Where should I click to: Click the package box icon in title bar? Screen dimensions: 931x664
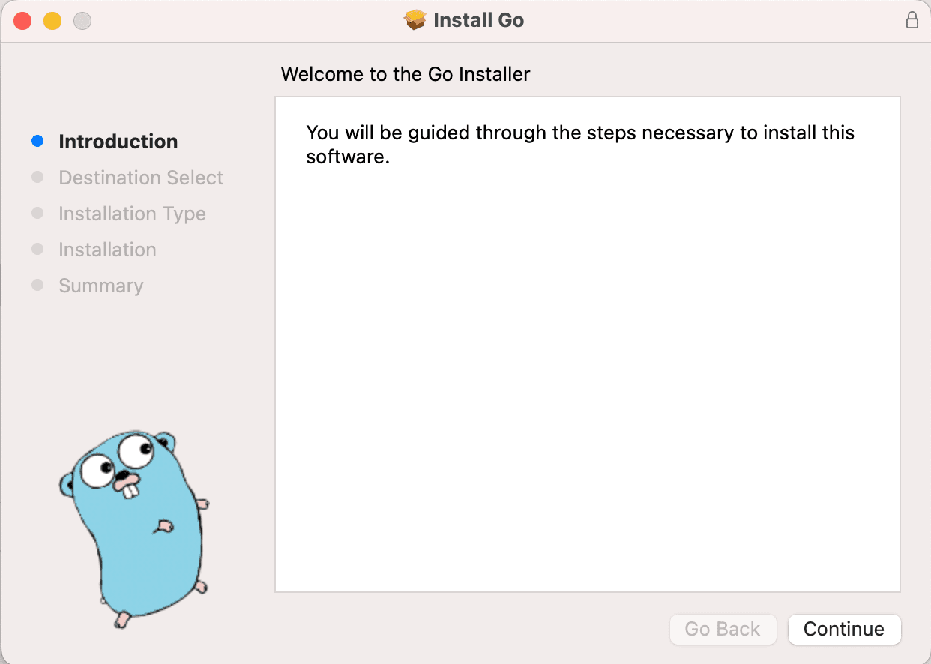tap(415, 20)
